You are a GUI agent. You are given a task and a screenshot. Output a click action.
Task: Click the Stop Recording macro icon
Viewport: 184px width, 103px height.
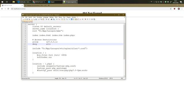[x=88, y=19]
